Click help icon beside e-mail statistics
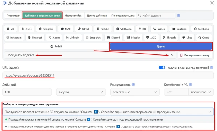The width and height of the screenshot is (217, 131). pos(212,67)
